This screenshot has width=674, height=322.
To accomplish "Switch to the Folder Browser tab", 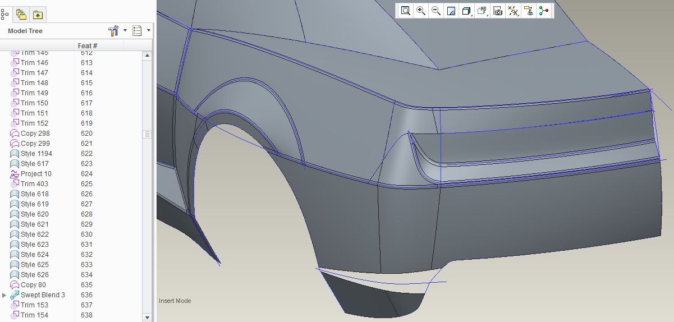I will (x=21, y=15).
